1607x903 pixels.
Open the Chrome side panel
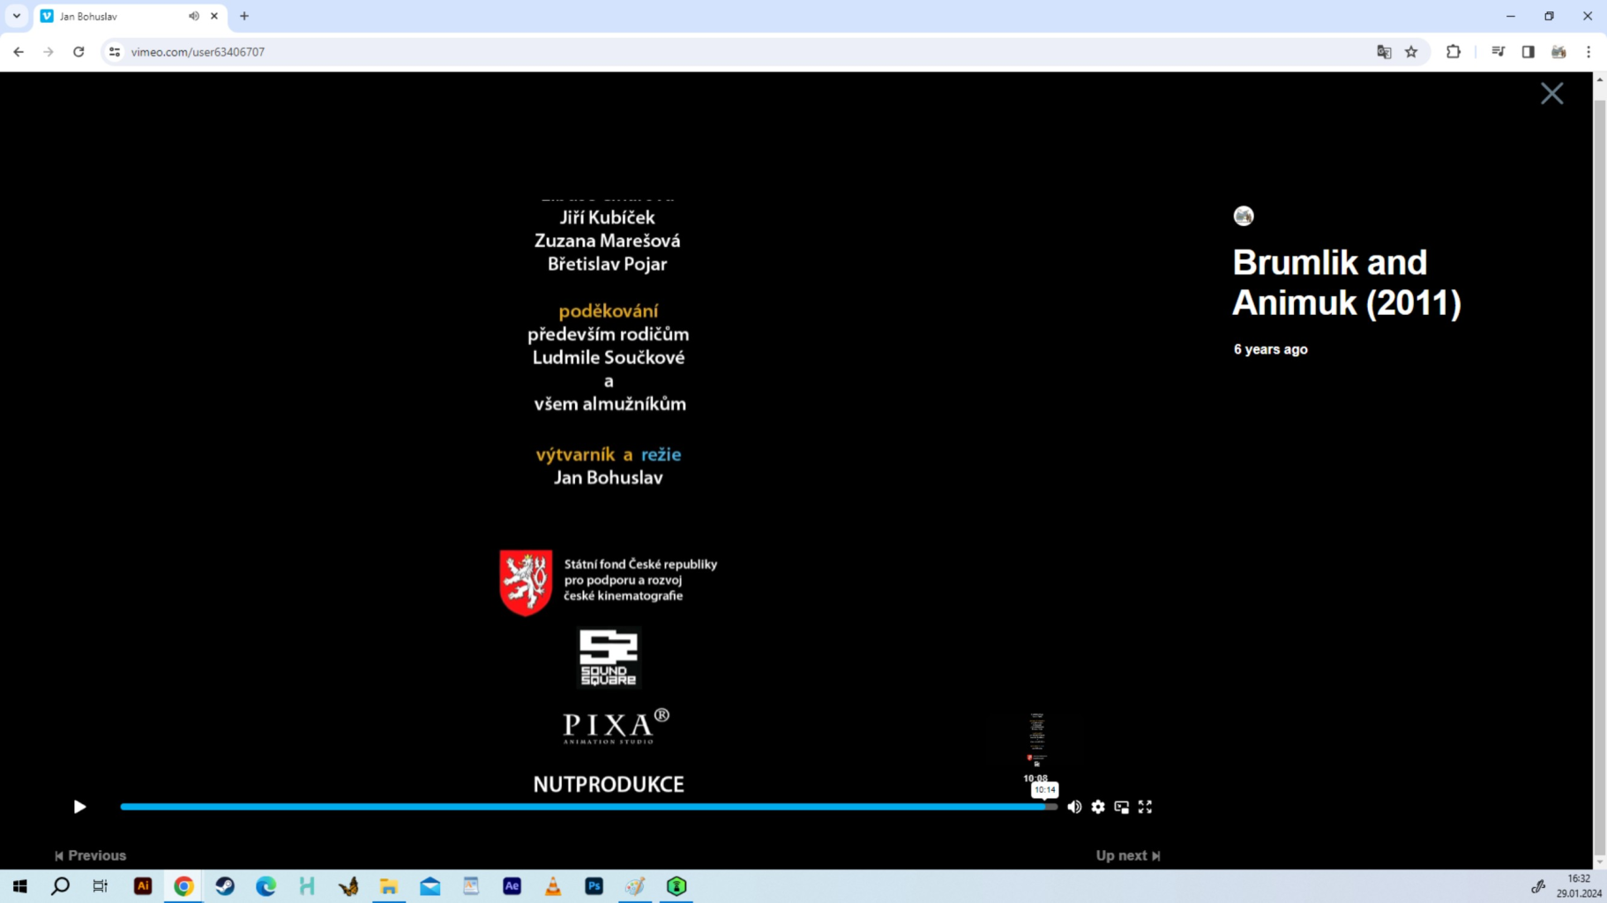coord(1529,52)
